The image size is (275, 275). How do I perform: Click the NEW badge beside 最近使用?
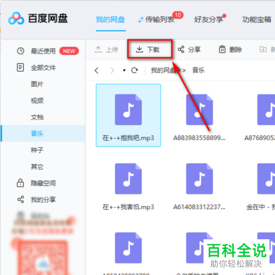69,51
